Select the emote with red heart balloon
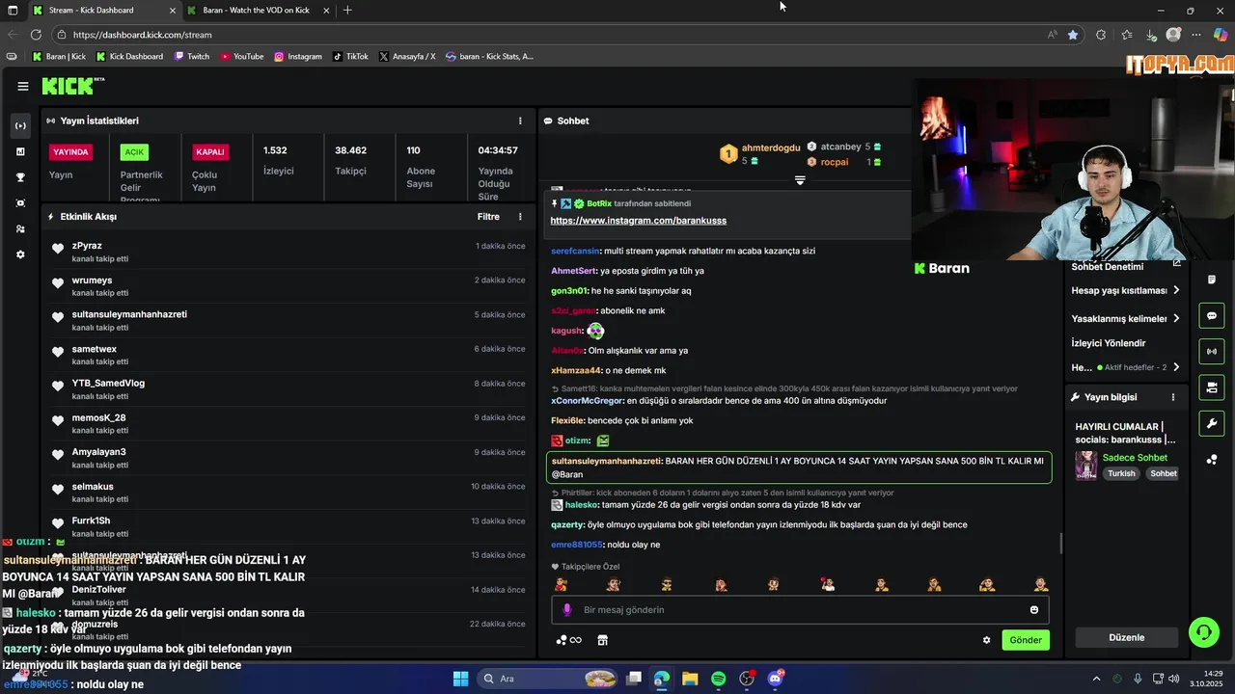This screenshot has height=694, width=1235. [x=827, y=584]
